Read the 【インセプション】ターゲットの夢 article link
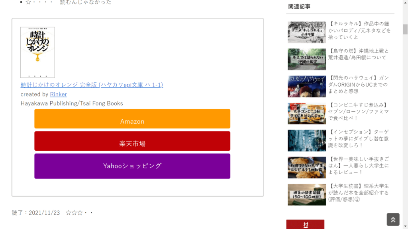 tap(359, 138)
